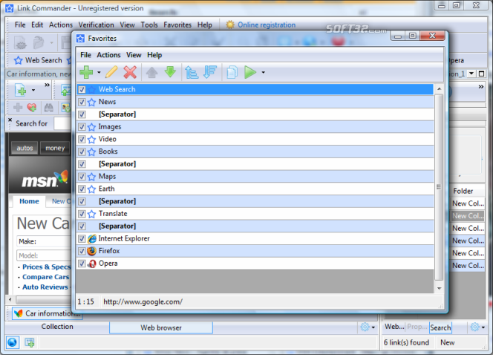
Task: Open the address dropdown arrow at right edge
Action: 471,74
